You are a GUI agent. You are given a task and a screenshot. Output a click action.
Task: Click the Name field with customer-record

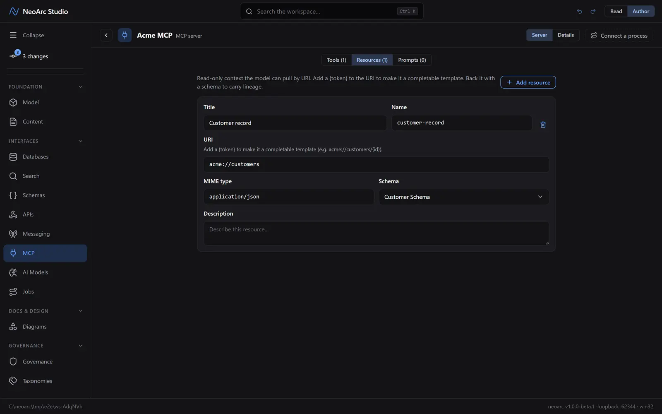coord(462,123)
